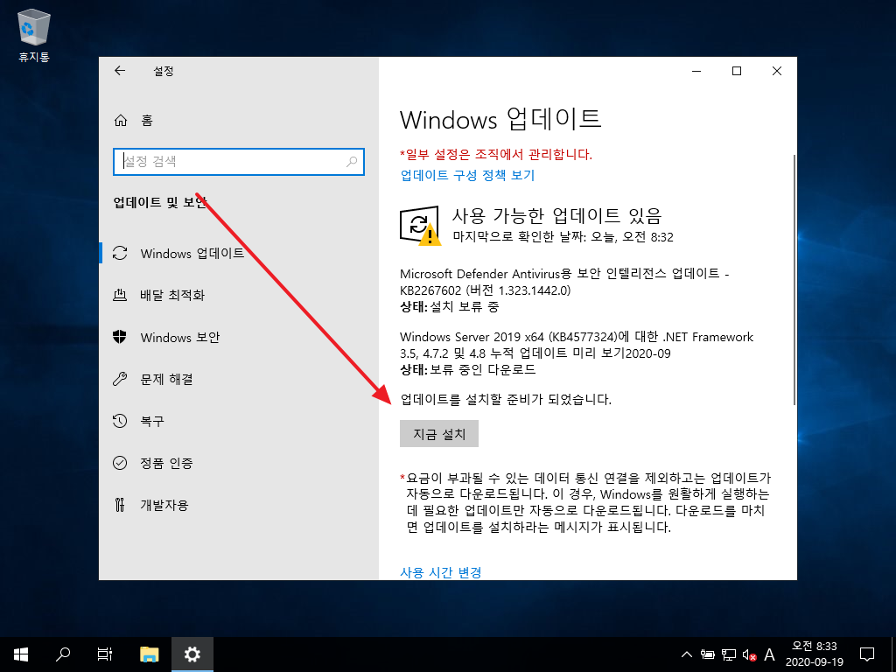Select the Windows 업데이트 sidebar label
896x672 pixels.
(192, 253)
